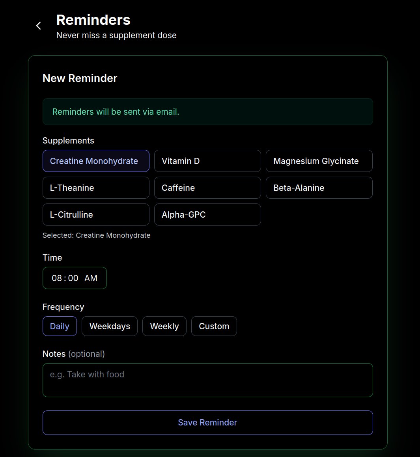This screenshot has height=457, width=420.
Task: Click the Supplements section label
Action: click(68, 140)
